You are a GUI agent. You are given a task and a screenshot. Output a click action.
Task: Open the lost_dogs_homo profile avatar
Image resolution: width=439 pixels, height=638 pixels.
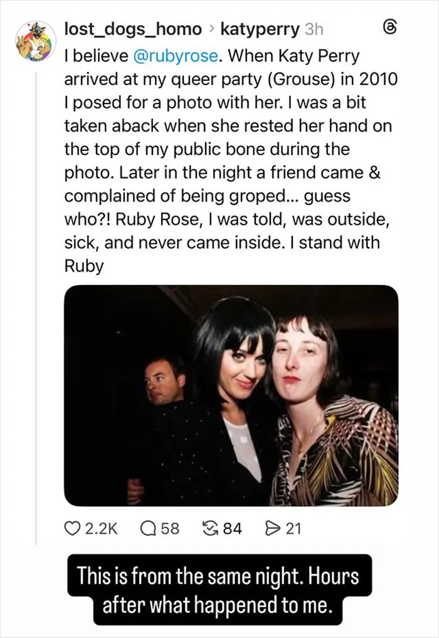[x=36, y=41]
